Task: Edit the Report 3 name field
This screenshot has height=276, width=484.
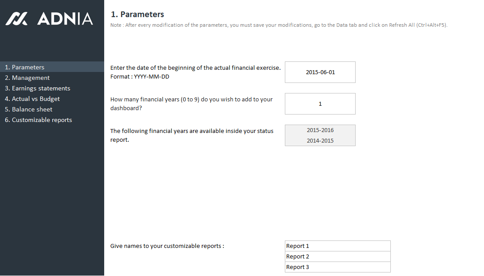Action: click(x=337, y=267)
